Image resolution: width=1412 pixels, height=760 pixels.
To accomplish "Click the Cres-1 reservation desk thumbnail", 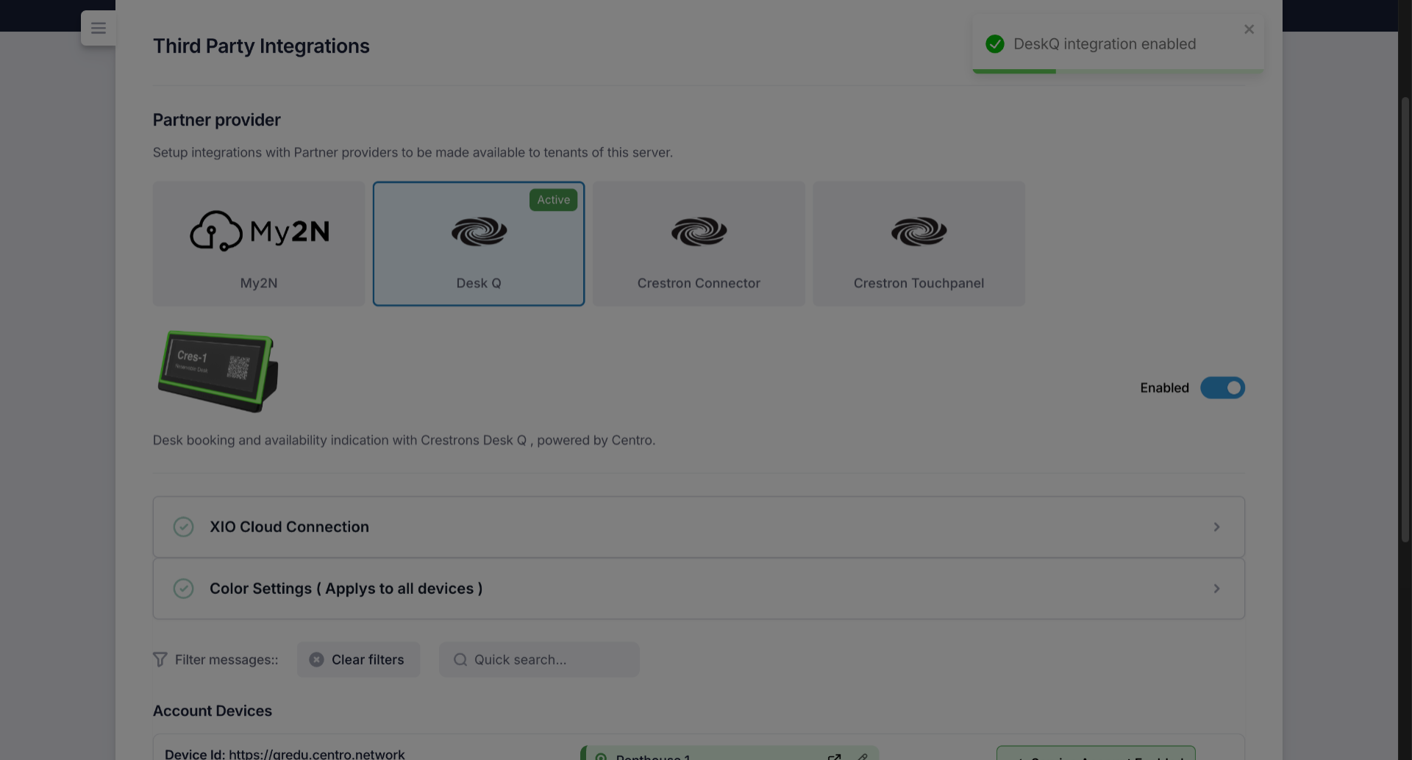I will (217, 372).
